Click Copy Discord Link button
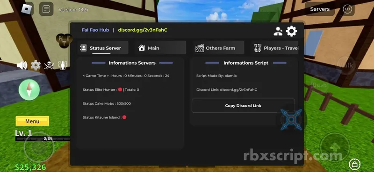374x172 pixels. point(243,106)
